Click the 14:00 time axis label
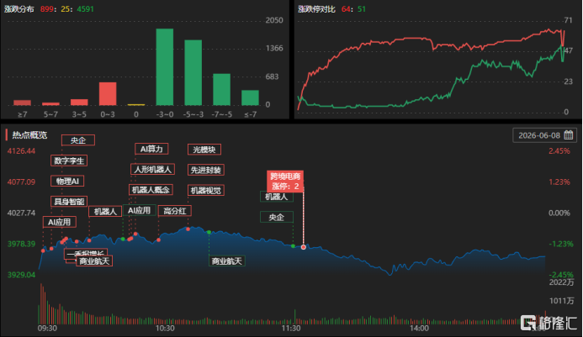 pyautogui.click(x=420, y=329)
